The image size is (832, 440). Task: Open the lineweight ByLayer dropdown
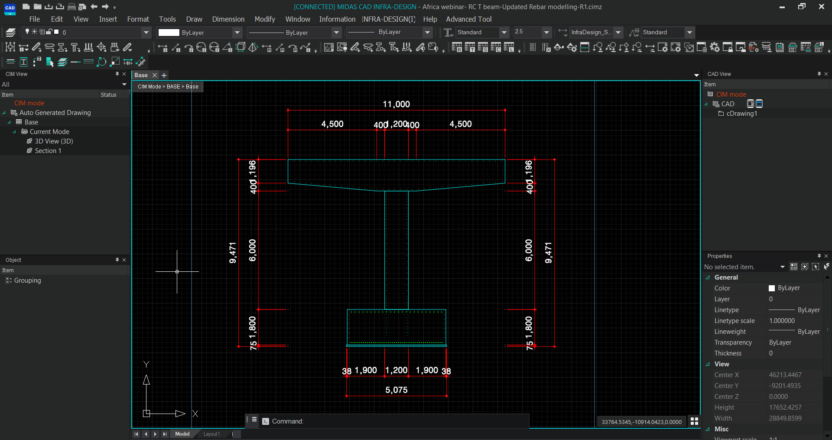[x=428, y=32]
